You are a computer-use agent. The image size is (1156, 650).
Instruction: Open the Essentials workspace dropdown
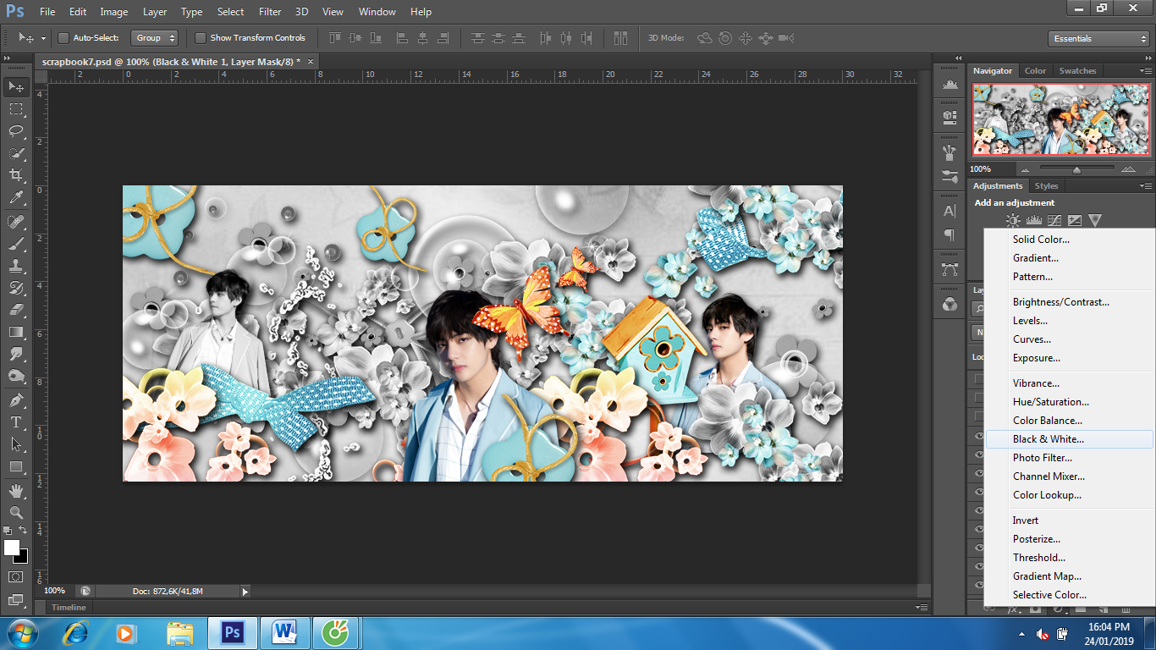pyautogui.click(x=1098, y=39)
